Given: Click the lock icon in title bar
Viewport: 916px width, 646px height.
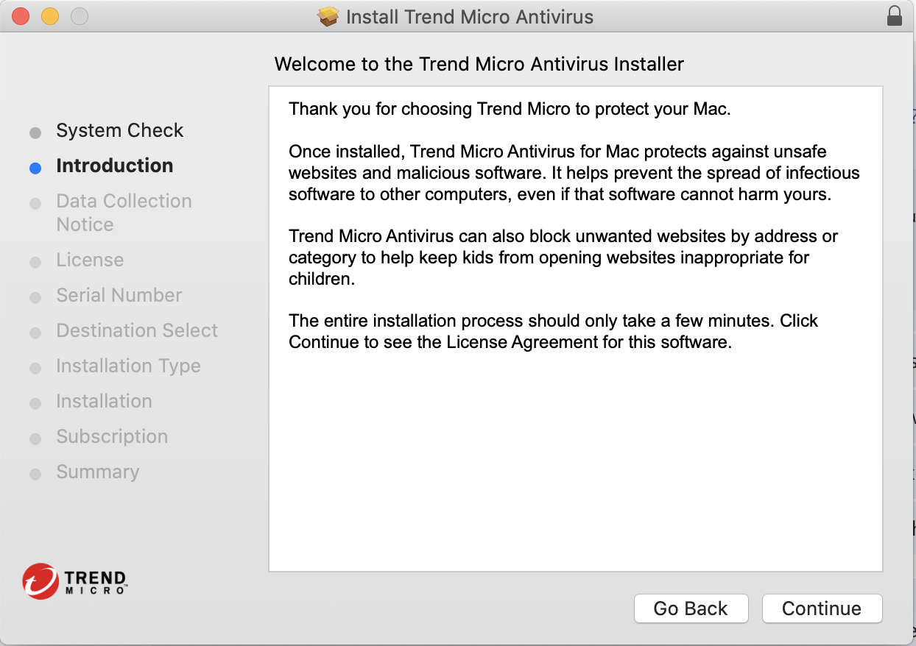Looking at the screenshot, I should (895, 16).
